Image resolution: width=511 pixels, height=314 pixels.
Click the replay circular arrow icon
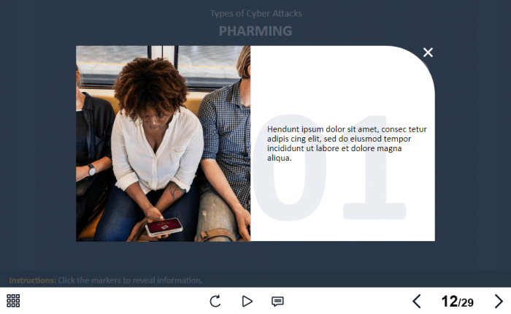coord(215,301)
